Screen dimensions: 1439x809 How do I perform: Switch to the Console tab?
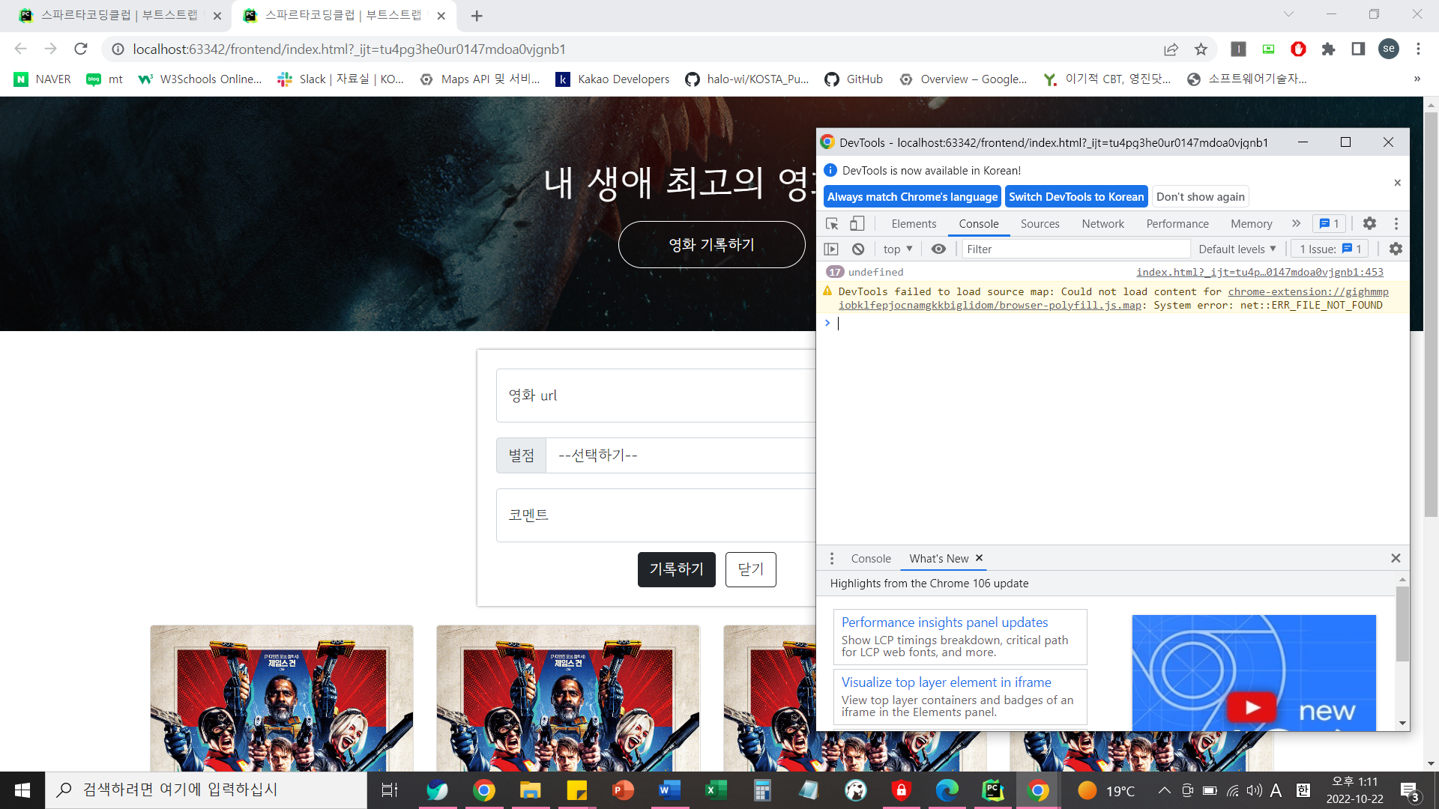point(978,223)
